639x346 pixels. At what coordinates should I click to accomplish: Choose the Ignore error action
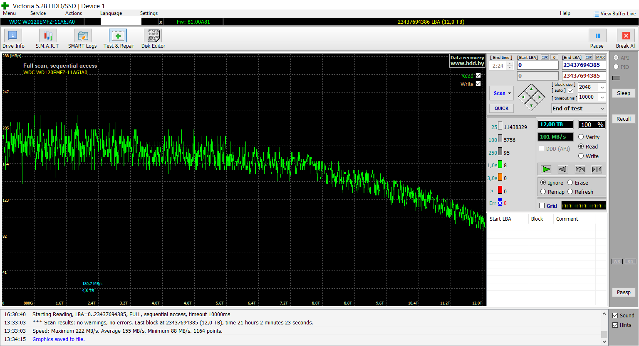543,183
